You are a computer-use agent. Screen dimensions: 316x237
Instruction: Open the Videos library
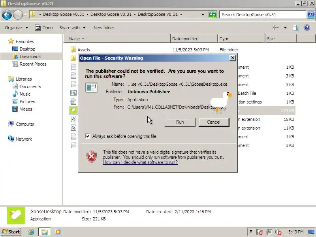22,109
